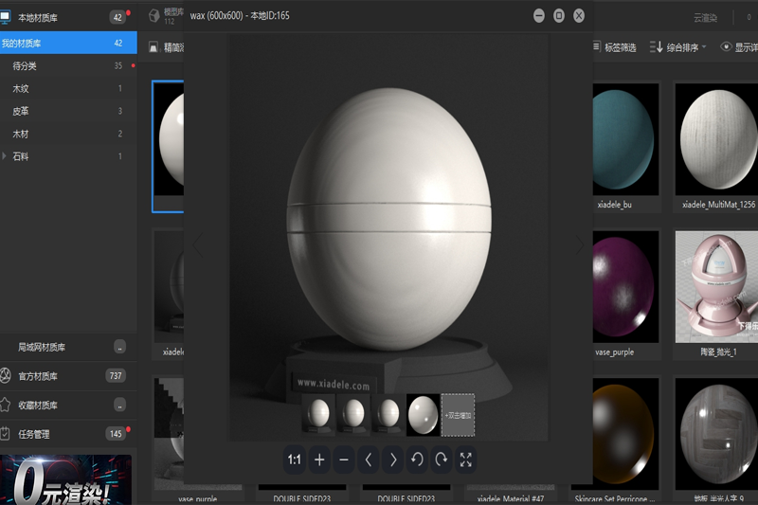Click the 本地材质库 monitor icon

click(x=6, y=17)
